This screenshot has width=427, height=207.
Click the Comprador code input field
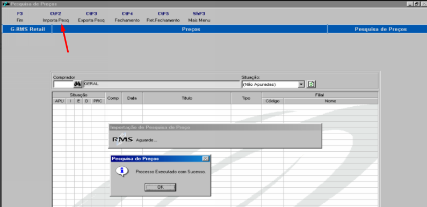tap(63, 84)
